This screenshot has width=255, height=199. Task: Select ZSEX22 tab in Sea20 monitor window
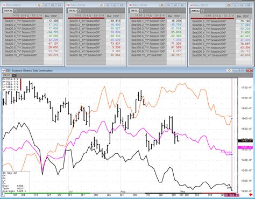tap(8, 11)
